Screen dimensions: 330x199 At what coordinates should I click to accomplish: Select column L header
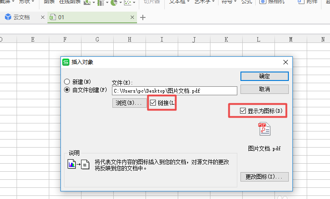[x=258, y=39]
